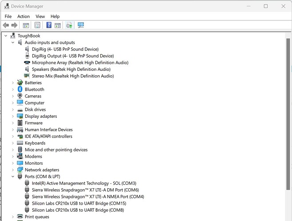Click the Stereo Mix device icon
Screen dimensions: 292x221
[27, 76]
